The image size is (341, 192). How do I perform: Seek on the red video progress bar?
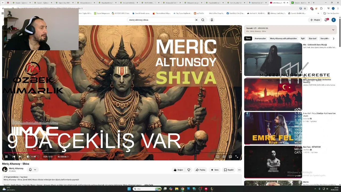tap(122, 153)
